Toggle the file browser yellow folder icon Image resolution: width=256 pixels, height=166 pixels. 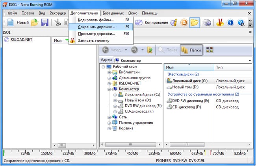(x=194, y=22)
